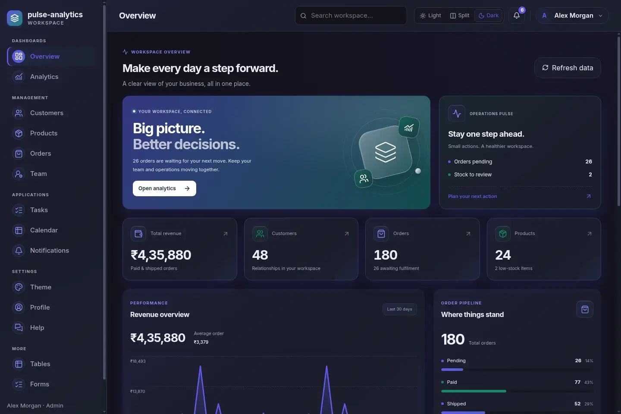Open Tasks in the sidebar
621x414 pixels.
51,210
